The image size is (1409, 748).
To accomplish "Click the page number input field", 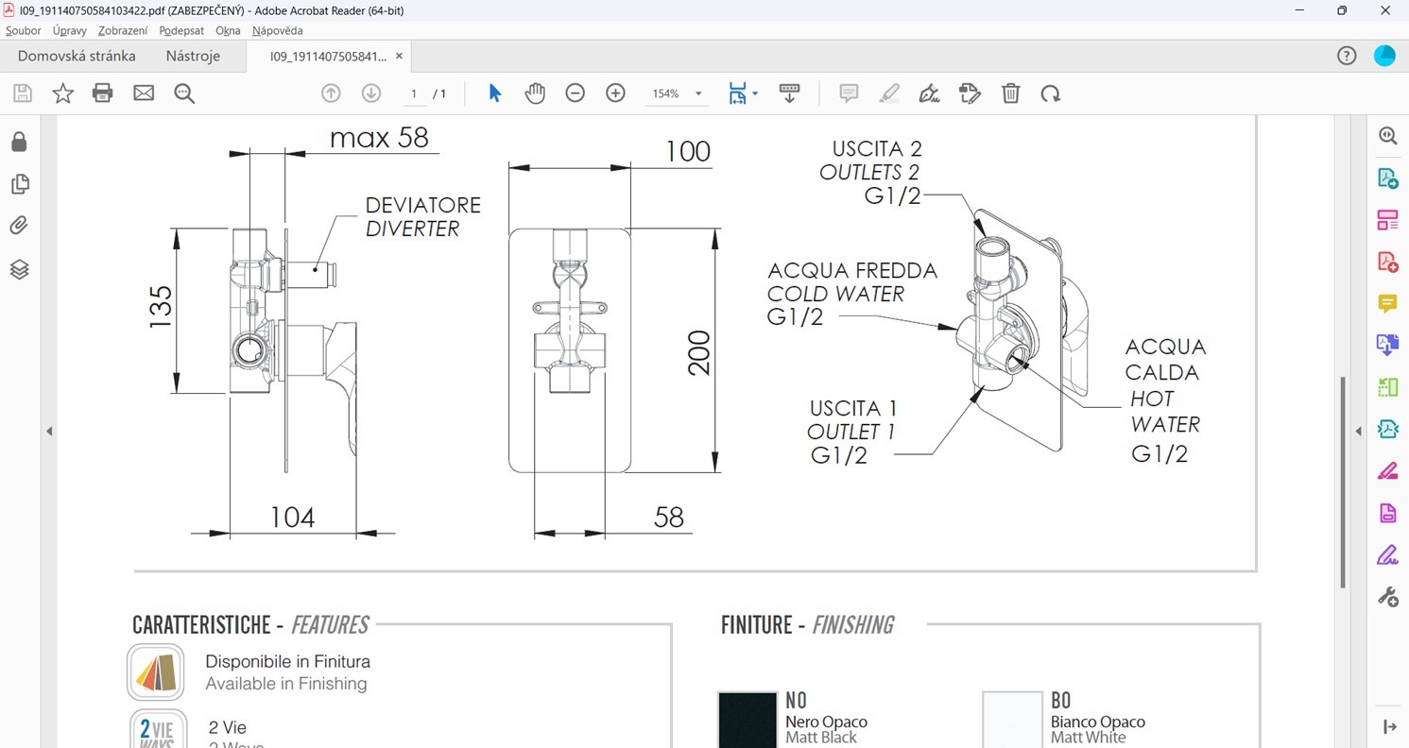I will coord(414,93).
